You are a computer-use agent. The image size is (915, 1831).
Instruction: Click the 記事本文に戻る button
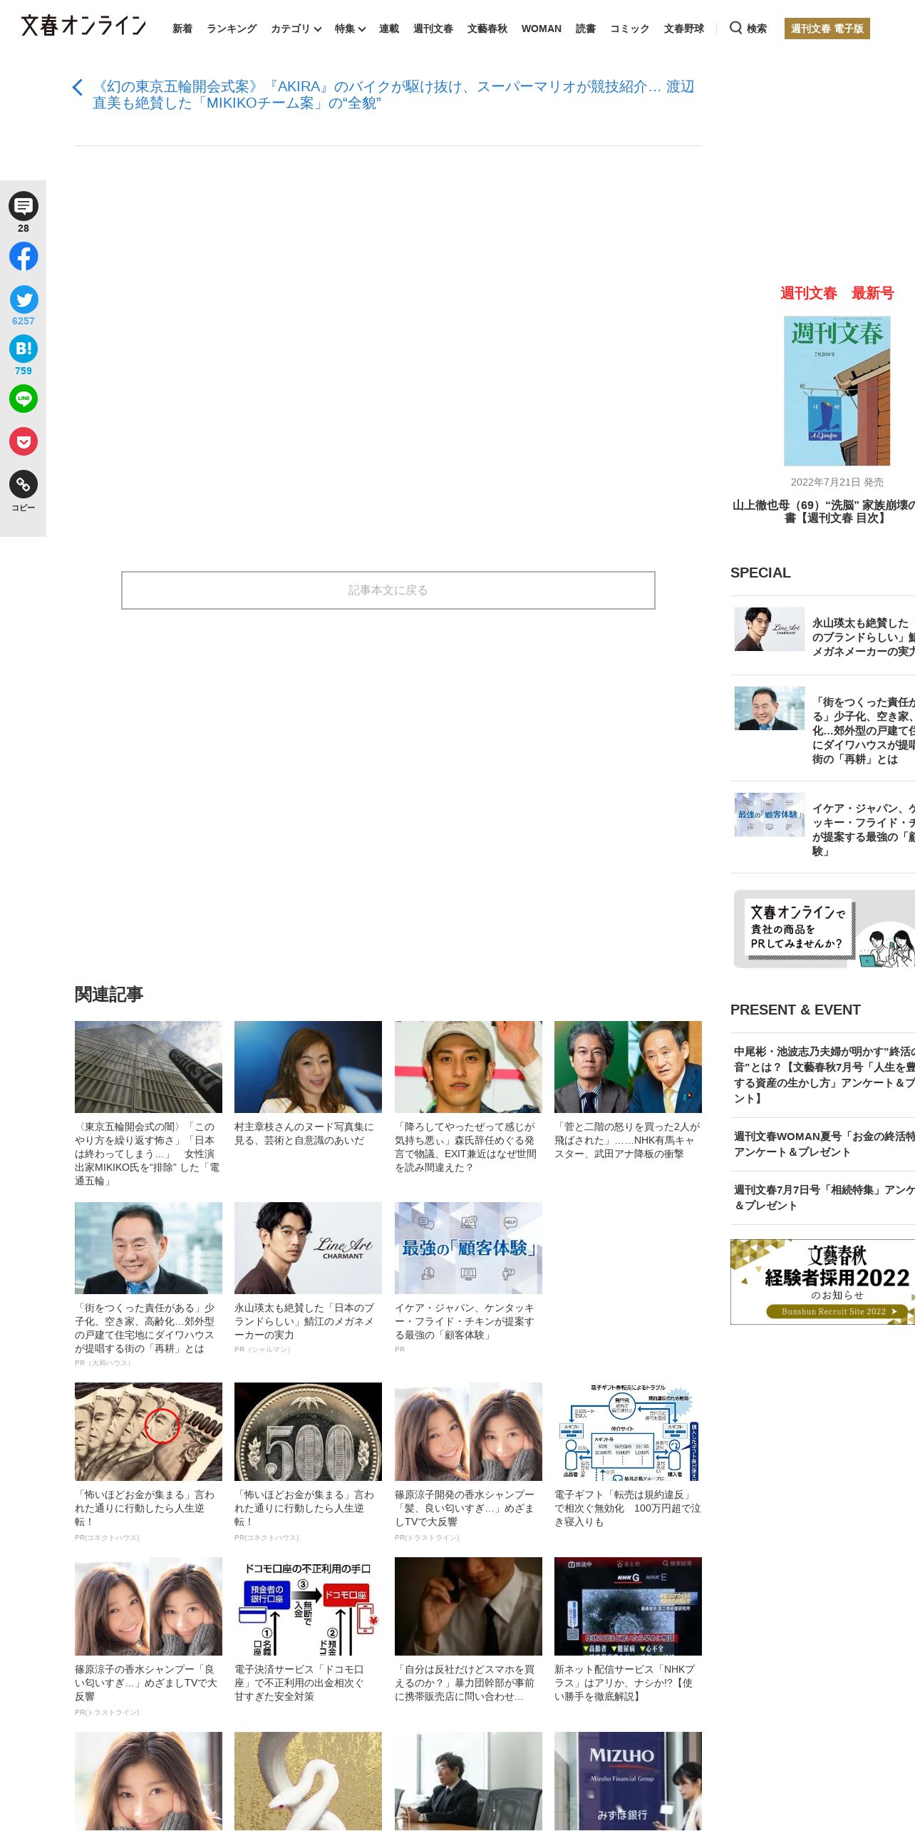pyautogui.click(x=388, y=590)
